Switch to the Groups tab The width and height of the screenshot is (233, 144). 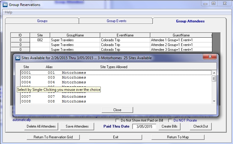(42, 21)
